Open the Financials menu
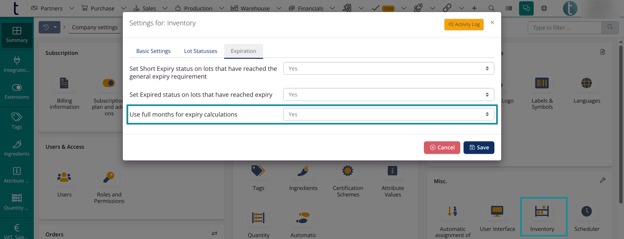 point(306,8)
